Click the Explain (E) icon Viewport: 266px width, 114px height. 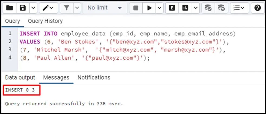click(x=172, y=8)
